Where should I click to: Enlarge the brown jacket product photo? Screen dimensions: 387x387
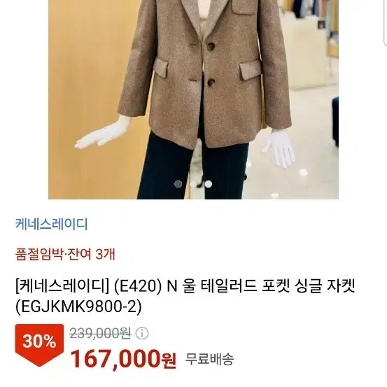click(193, 99)
